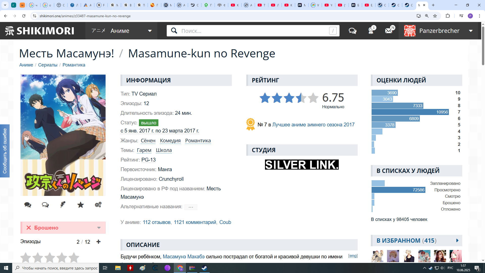Open Масамунэ Макабэ character link

pyautogui.click(x=184, y=257)
